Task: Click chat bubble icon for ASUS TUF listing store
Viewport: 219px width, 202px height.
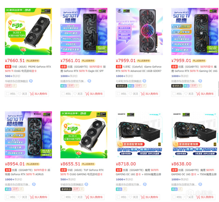Action: click(x=87, y=185)
